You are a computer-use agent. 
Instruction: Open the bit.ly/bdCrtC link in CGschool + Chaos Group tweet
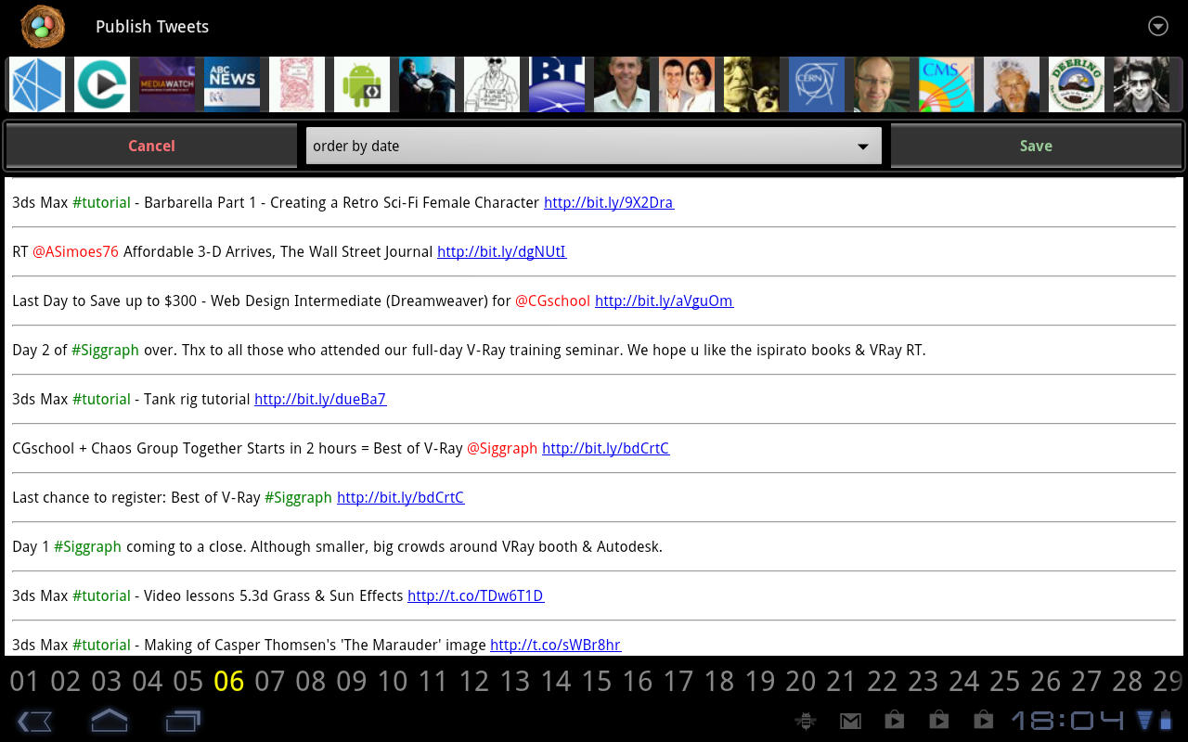click(606, 448)
